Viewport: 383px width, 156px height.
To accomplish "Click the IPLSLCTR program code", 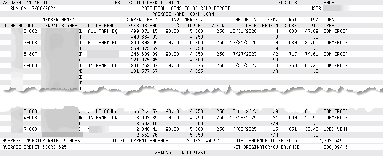I will (x=287, y=2).
